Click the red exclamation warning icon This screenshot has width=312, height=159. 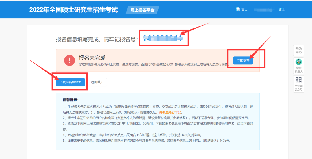point(69,60)
